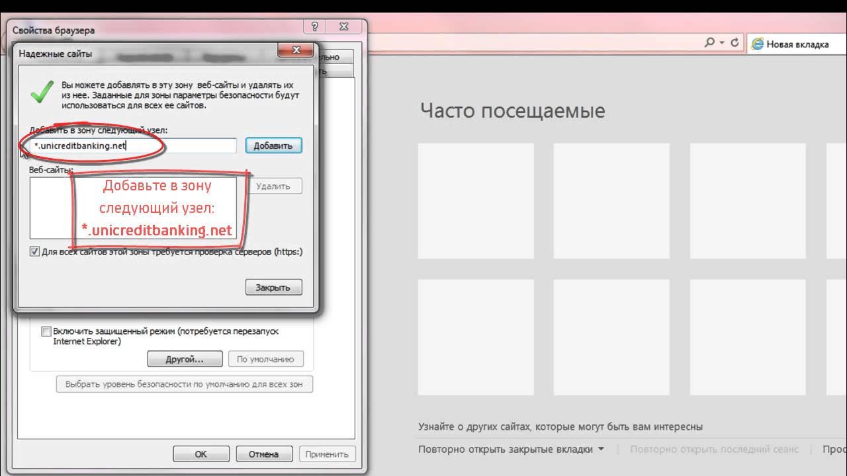Open Повторно открыть закрытые вкладки dropdown

pyautogui.click(x=512, y=450)
